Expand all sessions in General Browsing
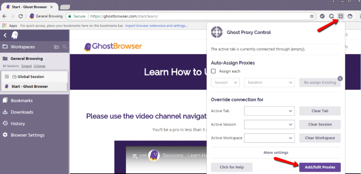This screenshot has height=174, width=361. click(x=26, y=66)
